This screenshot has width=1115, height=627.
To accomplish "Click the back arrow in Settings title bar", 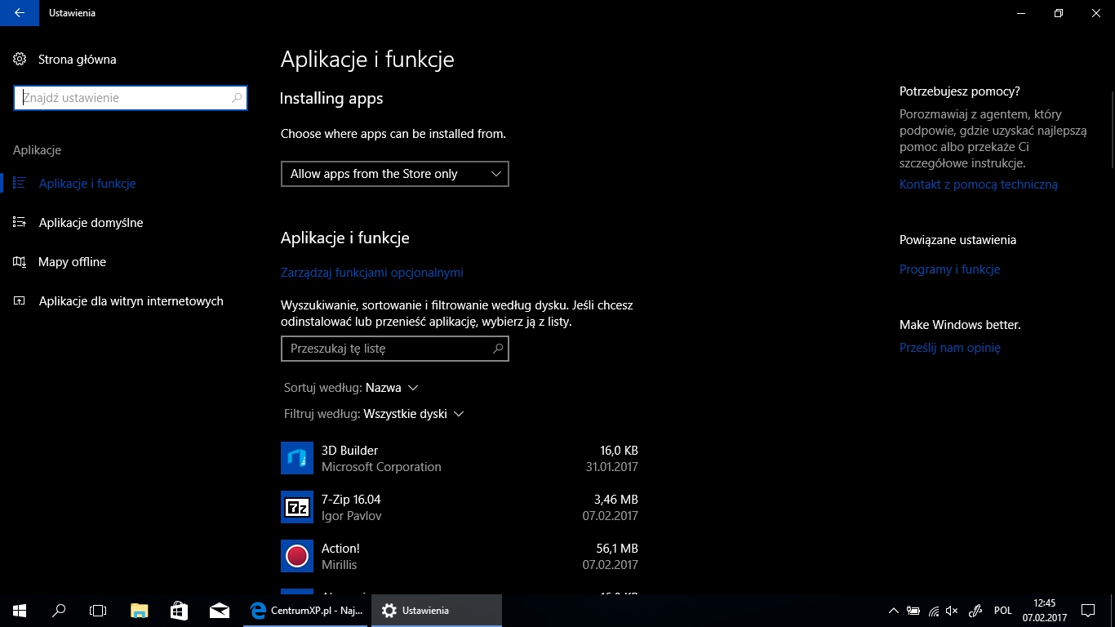I will coord(20,13).
